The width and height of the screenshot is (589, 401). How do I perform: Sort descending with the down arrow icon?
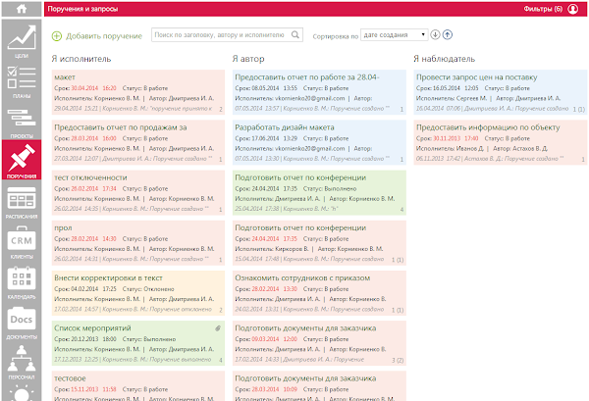[435, 35]
